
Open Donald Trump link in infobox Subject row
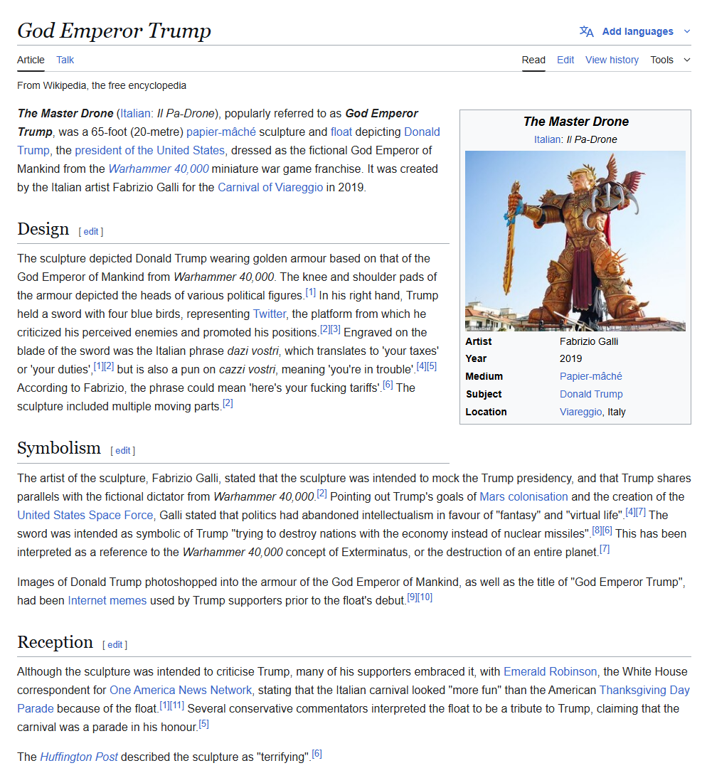coord(591,394)
